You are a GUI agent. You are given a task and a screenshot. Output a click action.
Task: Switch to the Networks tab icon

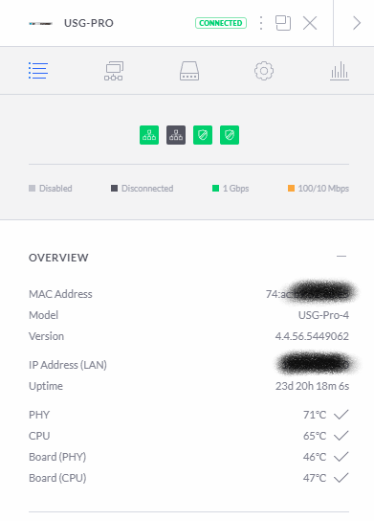click(x=114, y=71)
